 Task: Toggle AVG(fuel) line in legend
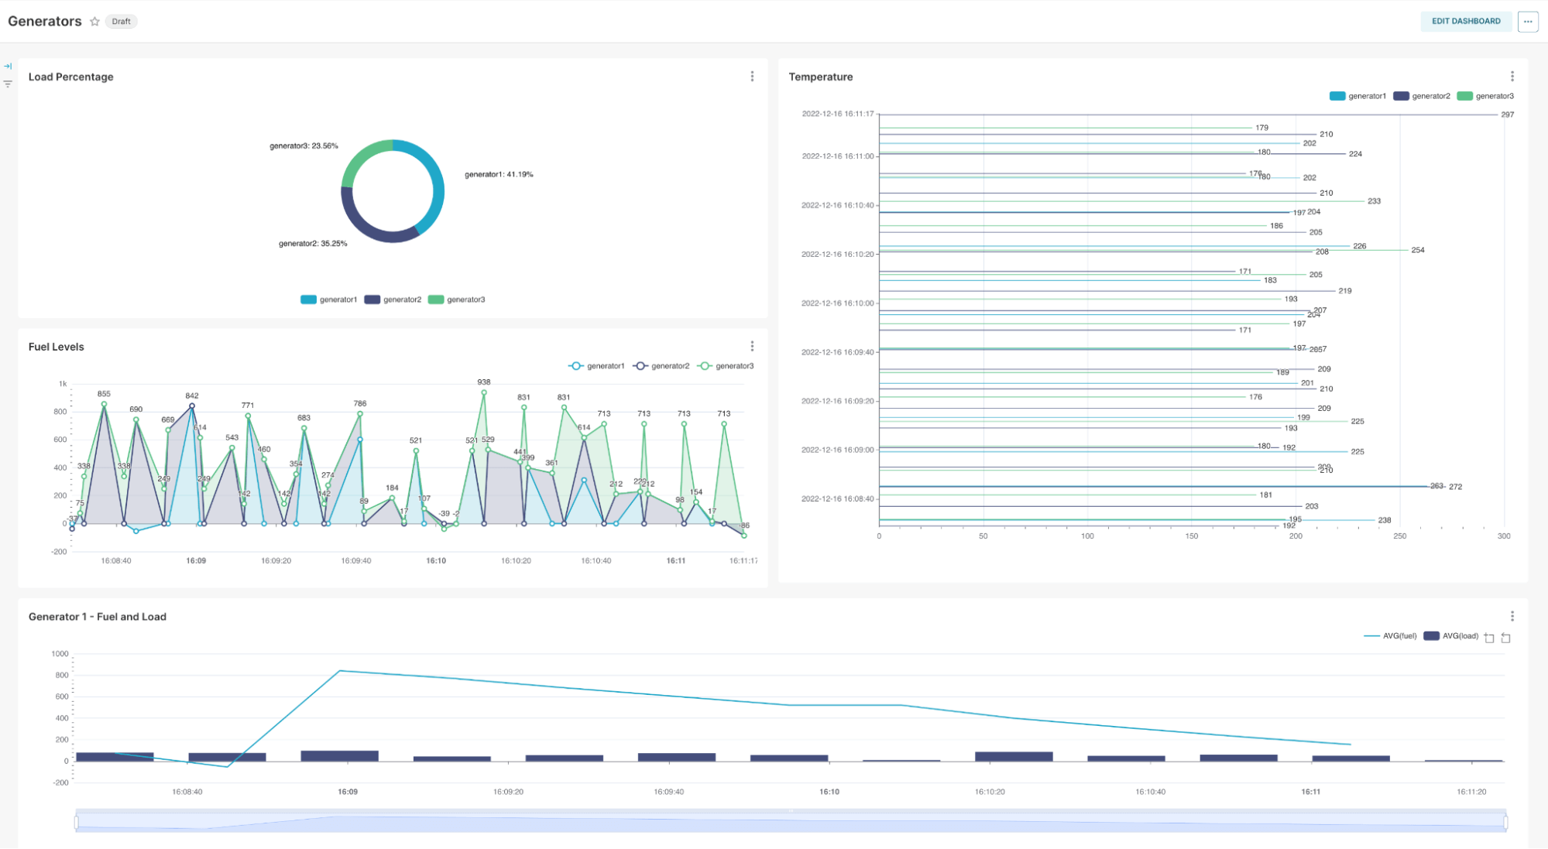click(1390, 636)
